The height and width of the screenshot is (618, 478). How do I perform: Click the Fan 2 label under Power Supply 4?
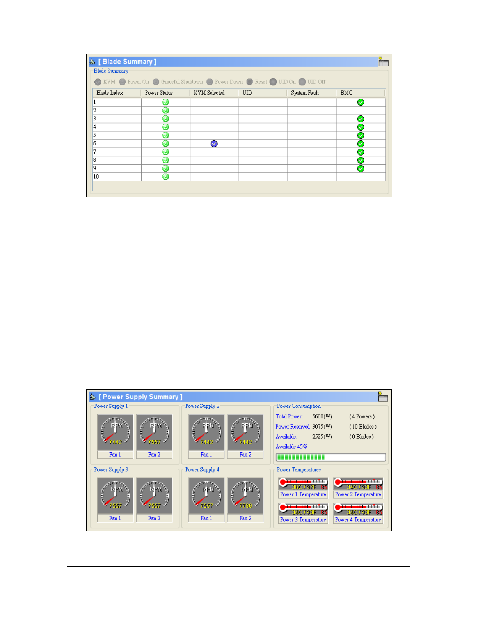tap(245, 518)
